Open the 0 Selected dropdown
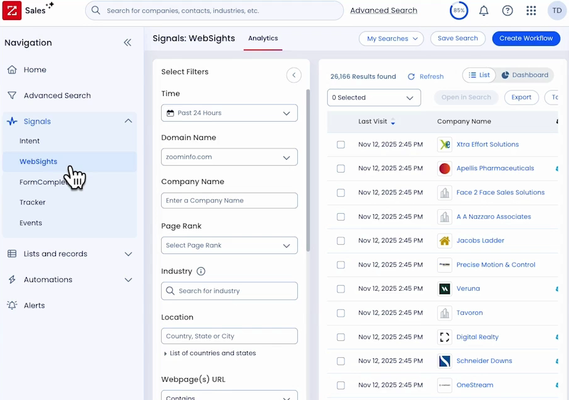The image size is (569, 400). [x=374, y=98]
